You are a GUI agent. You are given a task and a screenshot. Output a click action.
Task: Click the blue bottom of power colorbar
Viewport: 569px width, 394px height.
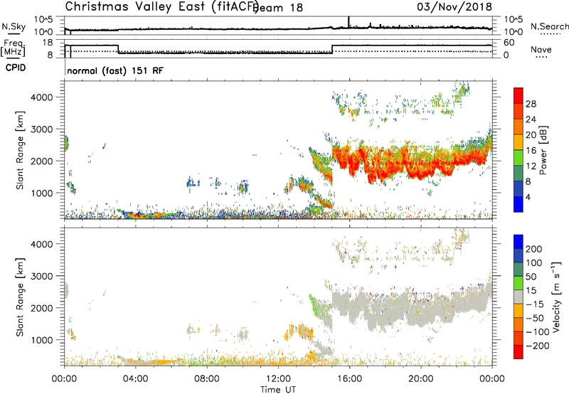[x=519, y=204]
